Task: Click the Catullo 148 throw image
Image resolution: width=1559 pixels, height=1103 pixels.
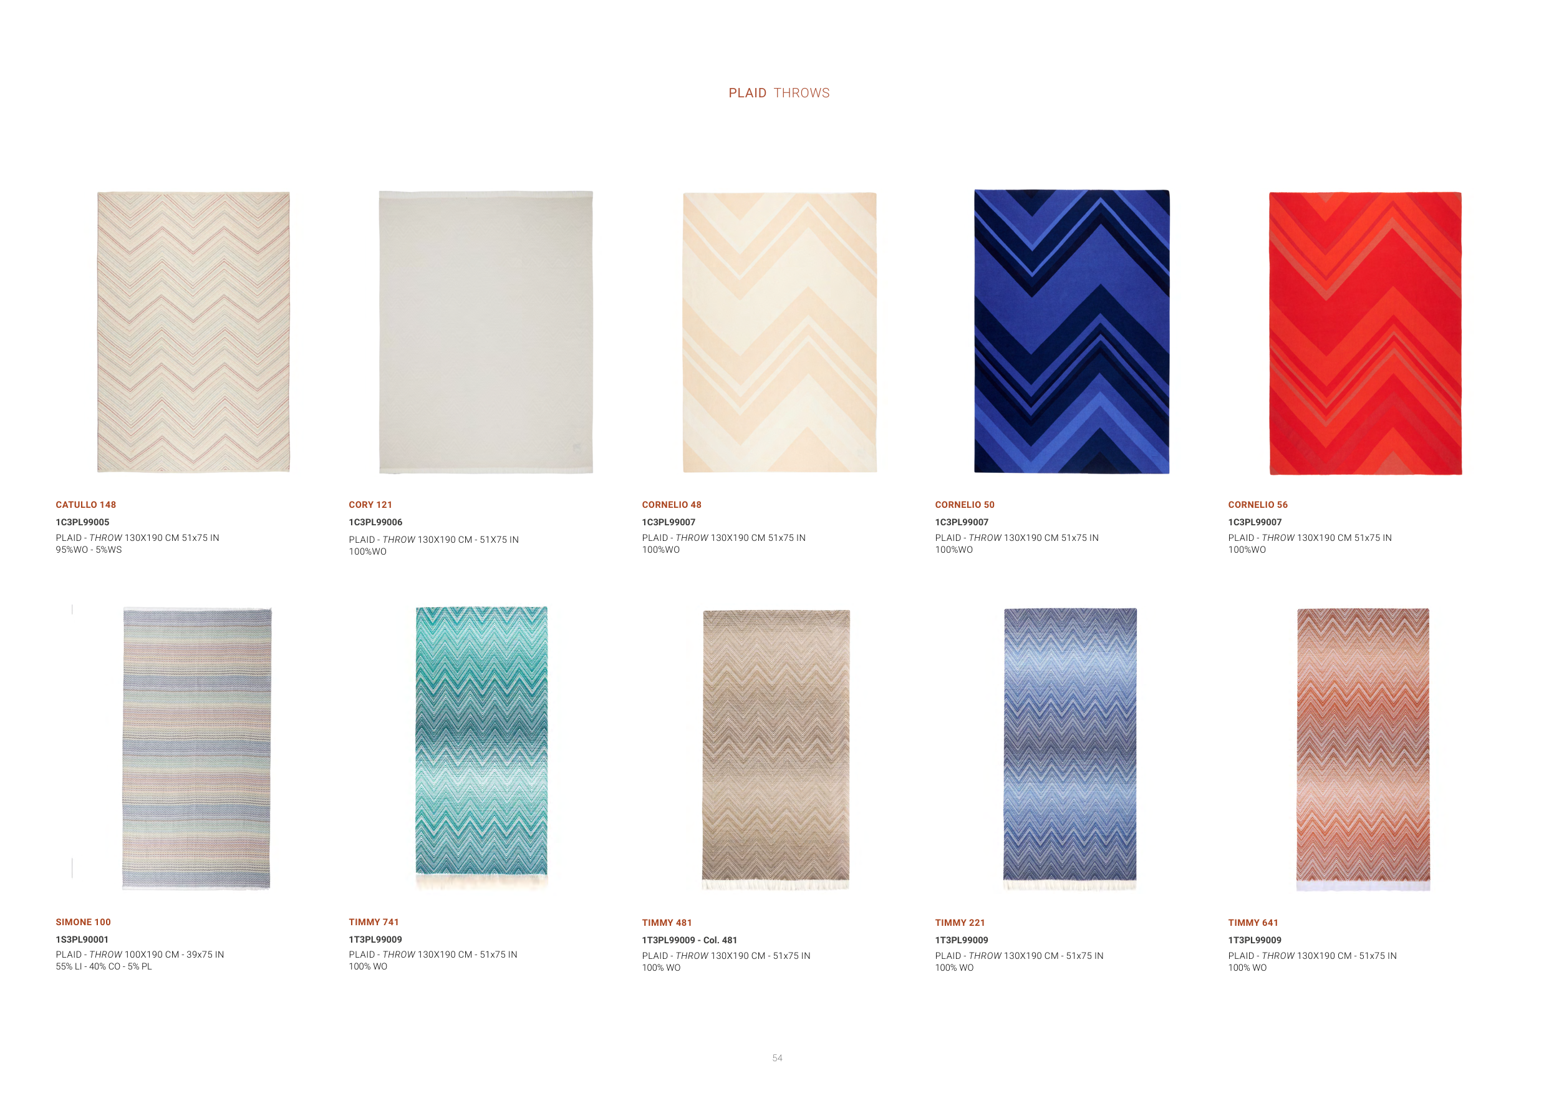Action: 193,332
